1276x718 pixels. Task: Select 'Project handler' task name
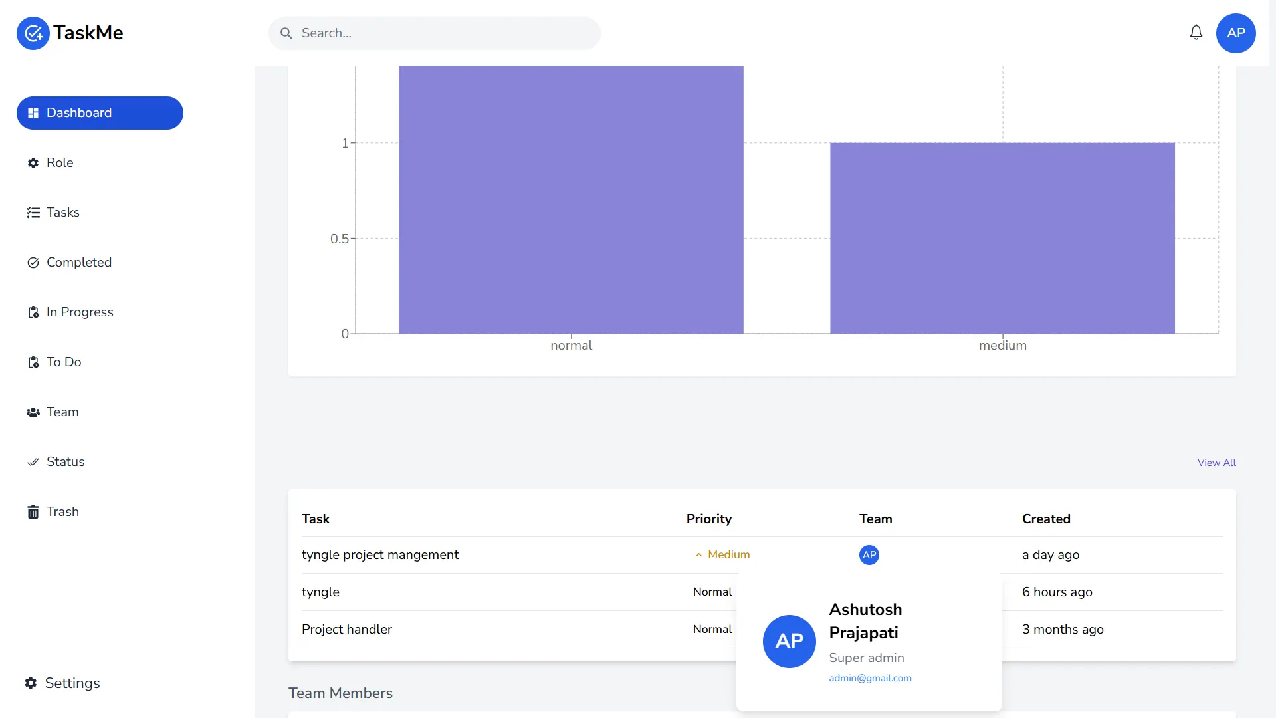pos(347,630)
